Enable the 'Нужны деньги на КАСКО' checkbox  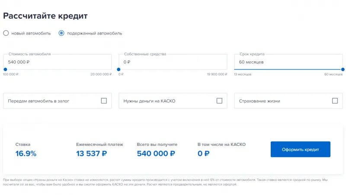coord(219,101)
